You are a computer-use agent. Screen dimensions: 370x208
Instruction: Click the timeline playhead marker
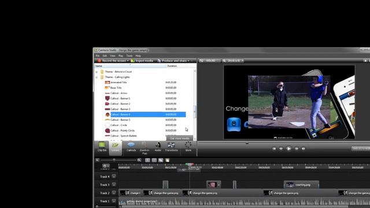pyautogui.click(x=189, y=164)
